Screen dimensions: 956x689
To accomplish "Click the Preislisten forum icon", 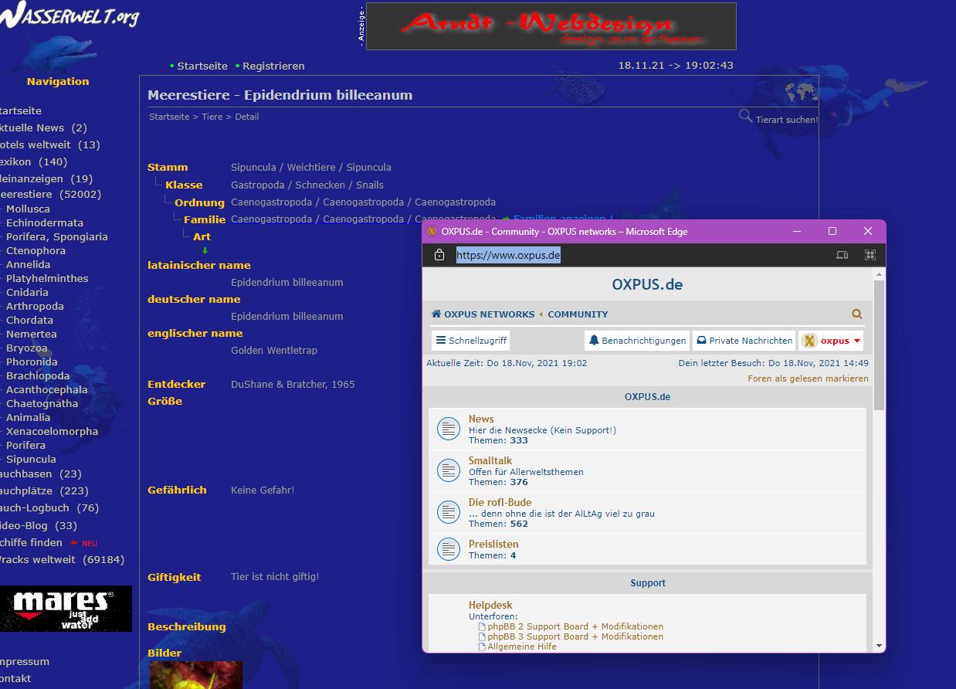I will coord(449,549).
